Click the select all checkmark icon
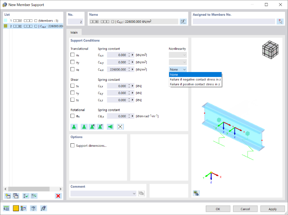 click(x=26, y=196)
